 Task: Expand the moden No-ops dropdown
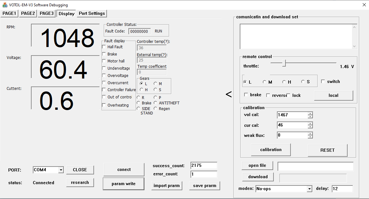(309, 189)
